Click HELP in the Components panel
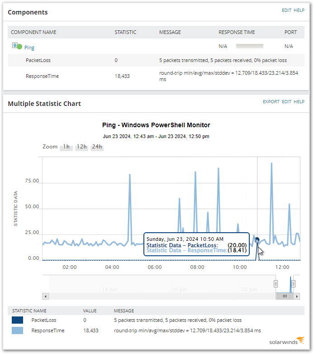The image size is (314, 354). pos(299,10)
